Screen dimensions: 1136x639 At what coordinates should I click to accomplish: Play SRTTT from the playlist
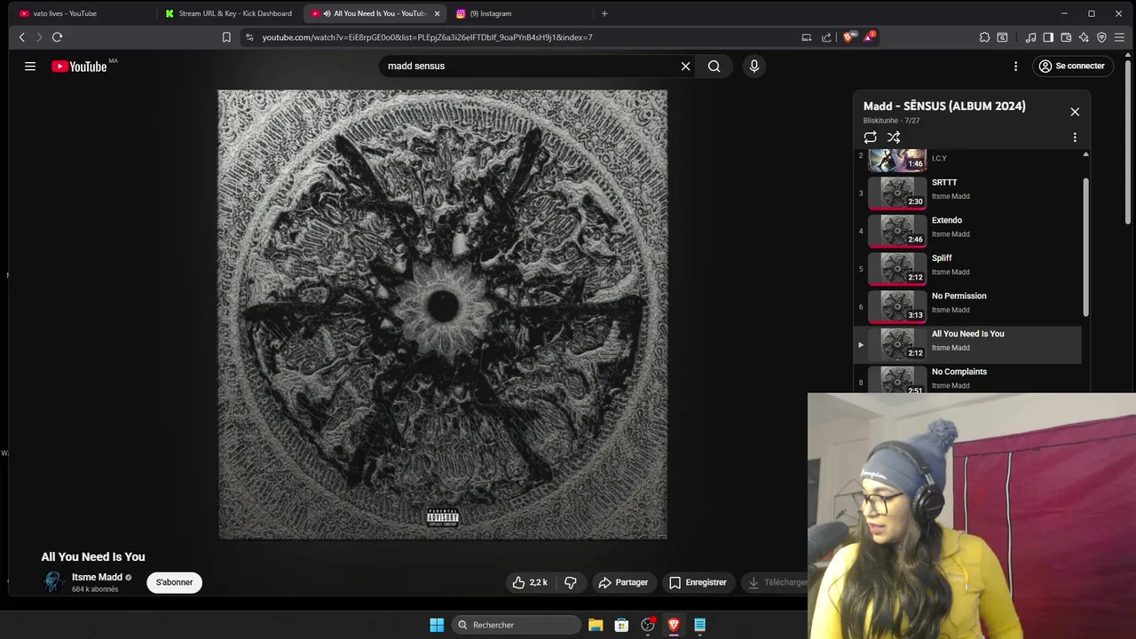click(967, 192)
